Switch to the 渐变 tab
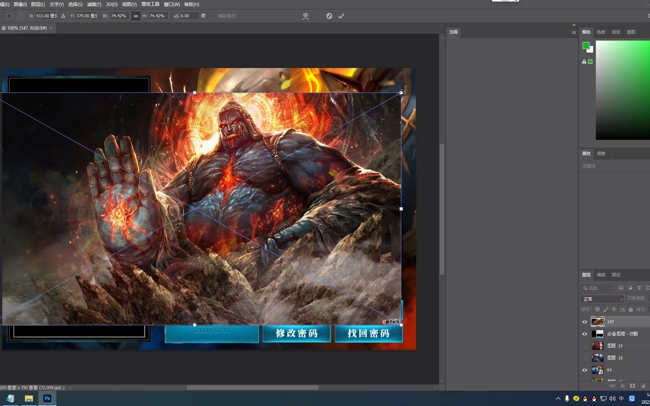650x406 pixels. point(616,32)
